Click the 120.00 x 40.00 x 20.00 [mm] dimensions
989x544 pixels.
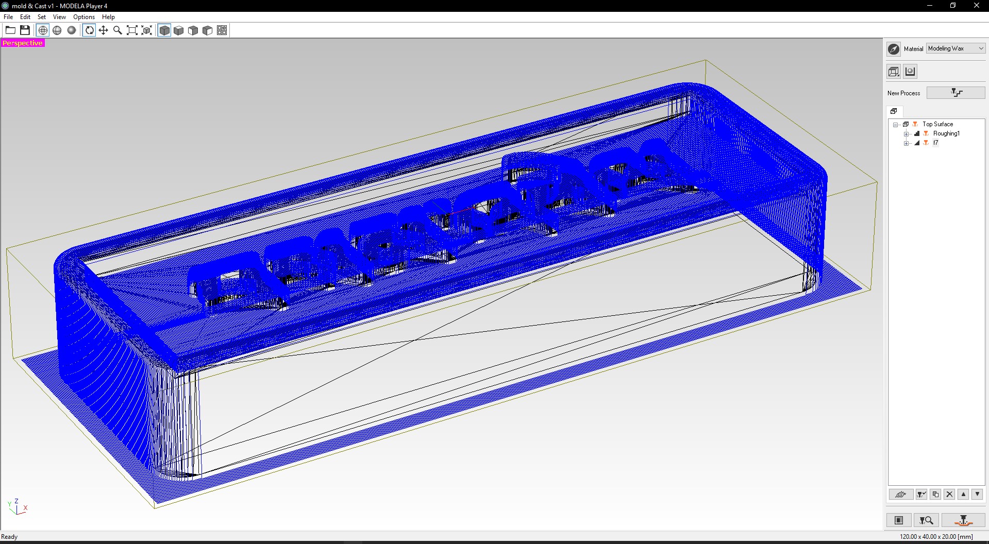pos(936,537)
